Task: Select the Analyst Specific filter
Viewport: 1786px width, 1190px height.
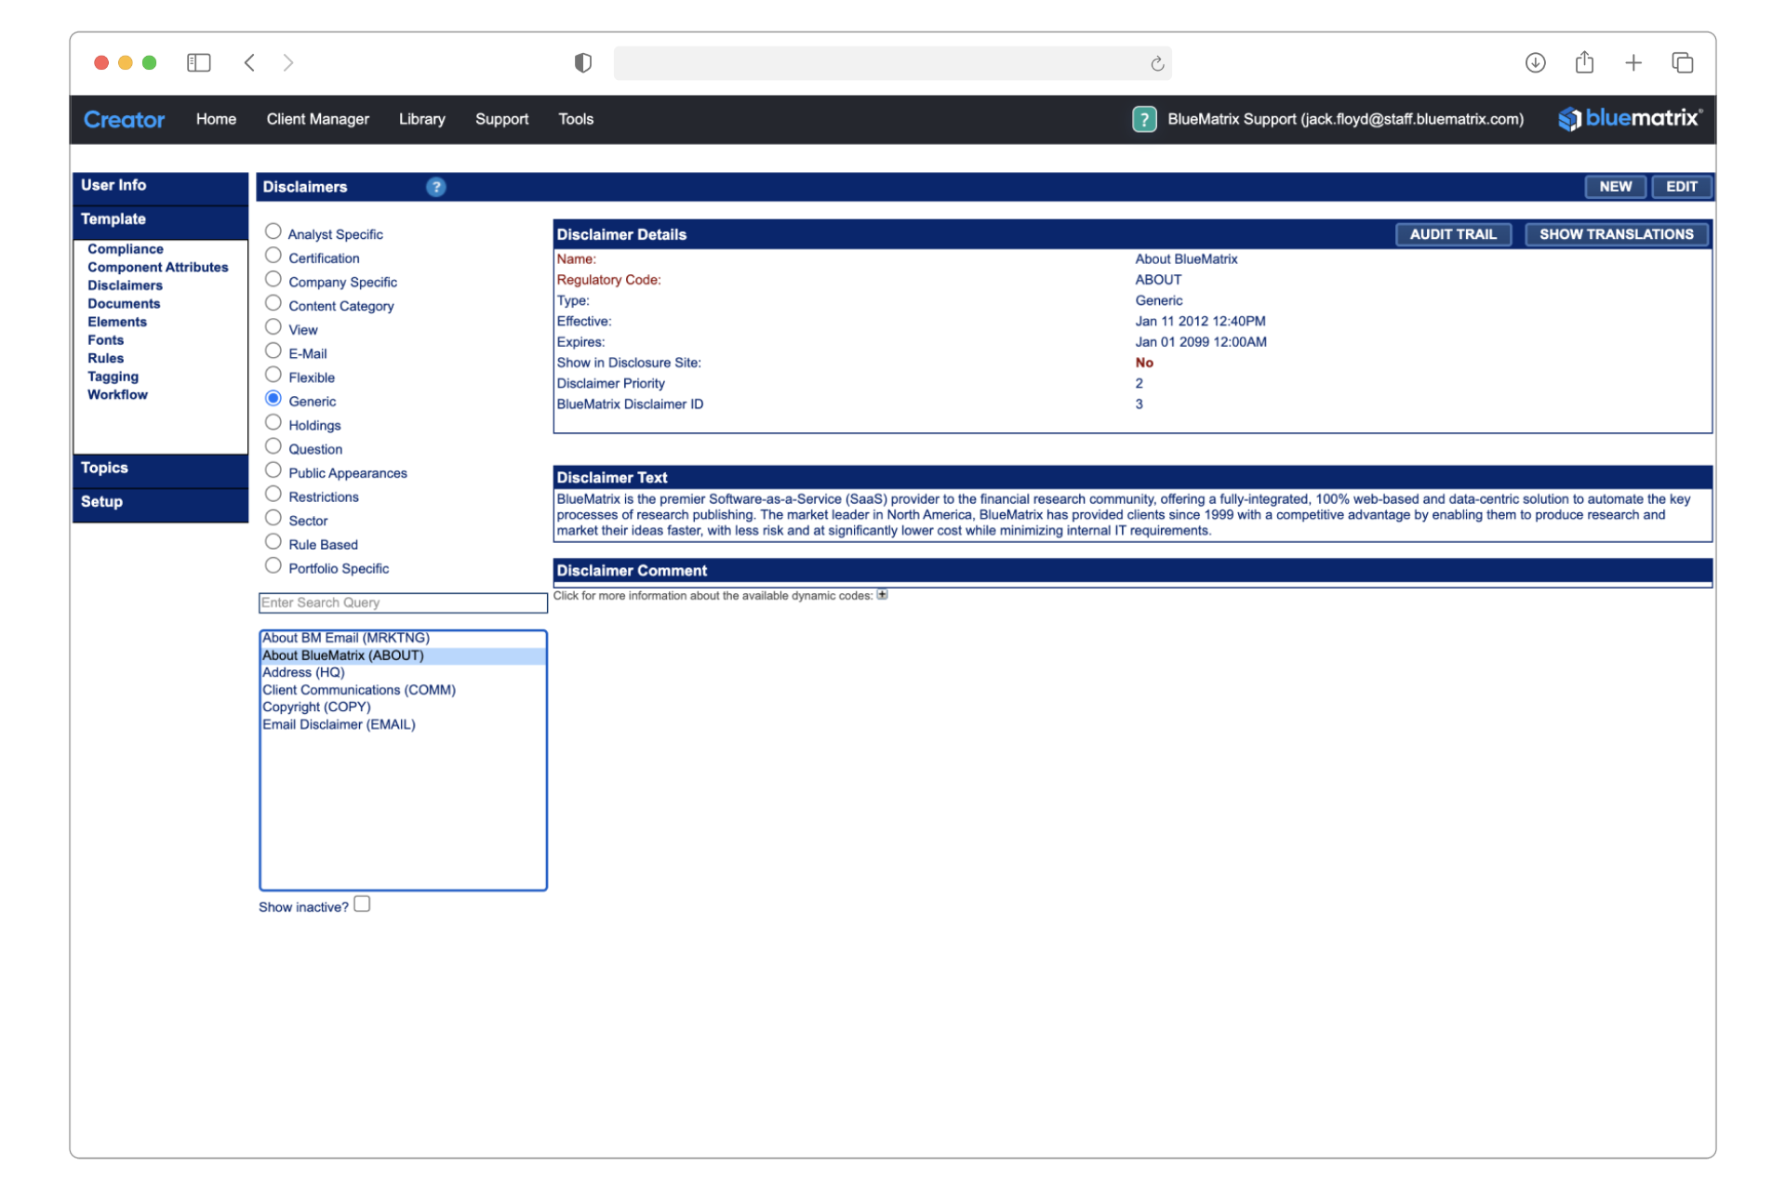Action: click(x=273, y=230)
